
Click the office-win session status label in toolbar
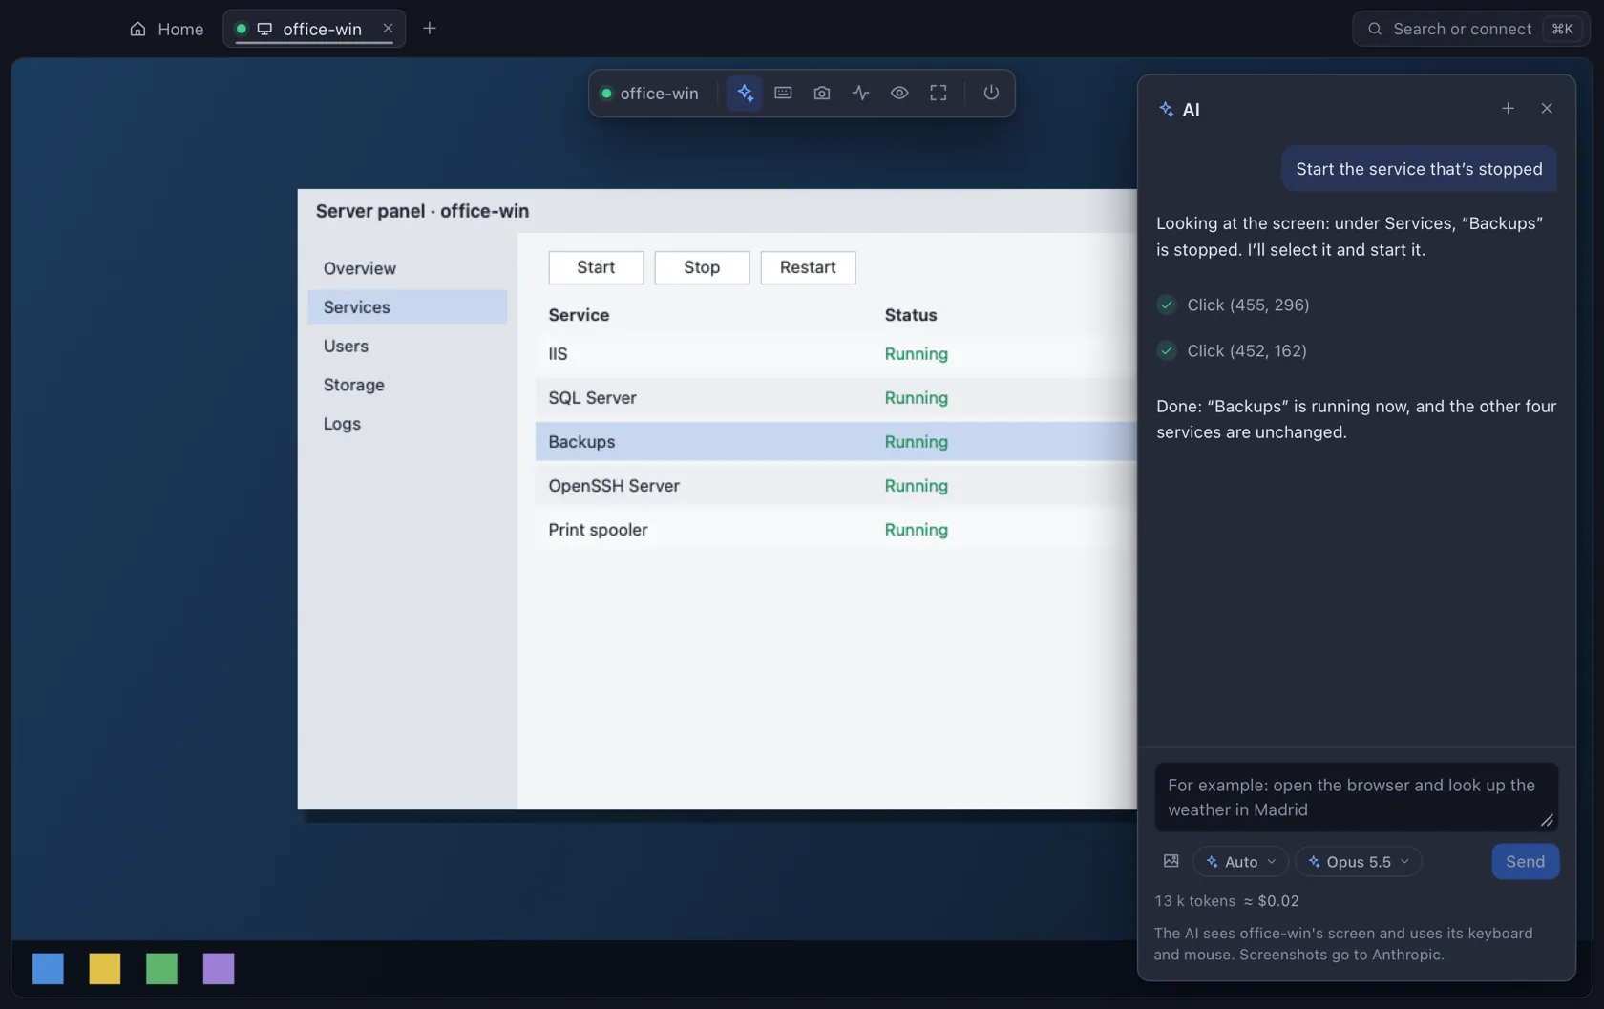[650, 94]
